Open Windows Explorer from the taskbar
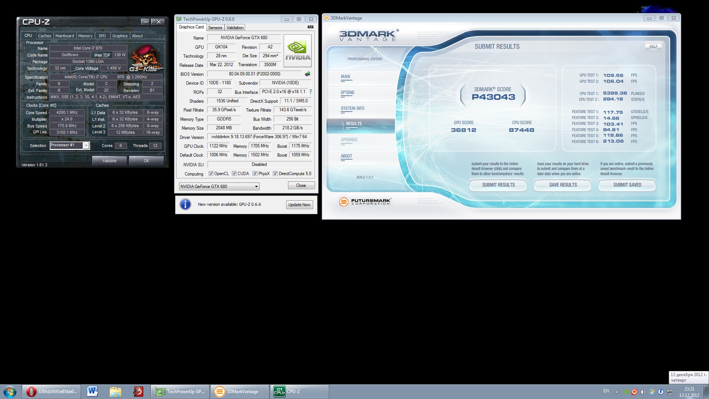 (115, 392)
